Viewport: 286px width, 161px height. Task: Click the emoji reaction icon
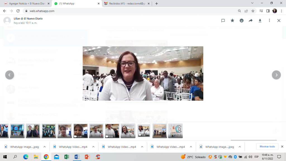(242, 20)
